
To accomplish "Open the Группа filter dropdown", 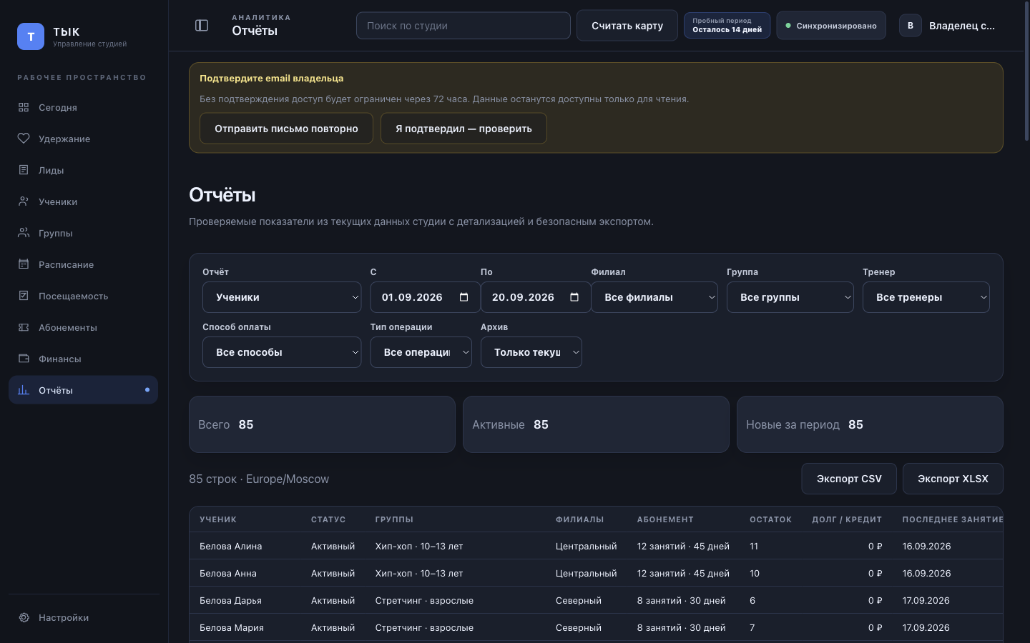I will (790, 297).
